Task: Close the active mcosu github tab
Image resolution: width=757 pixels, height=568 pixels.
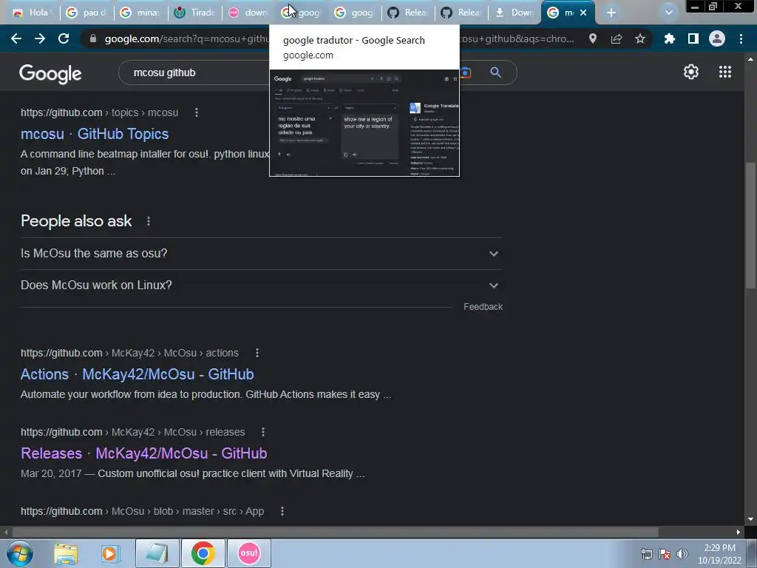Action: 583,13
